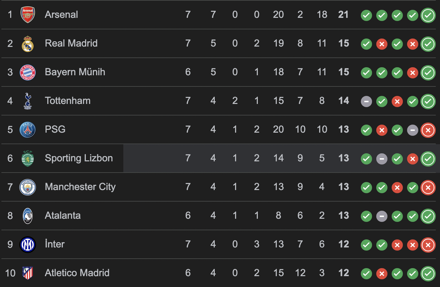Click İnter's outlined red loss indicator
This screenshot has height=287, width=440.
point(428,245)
